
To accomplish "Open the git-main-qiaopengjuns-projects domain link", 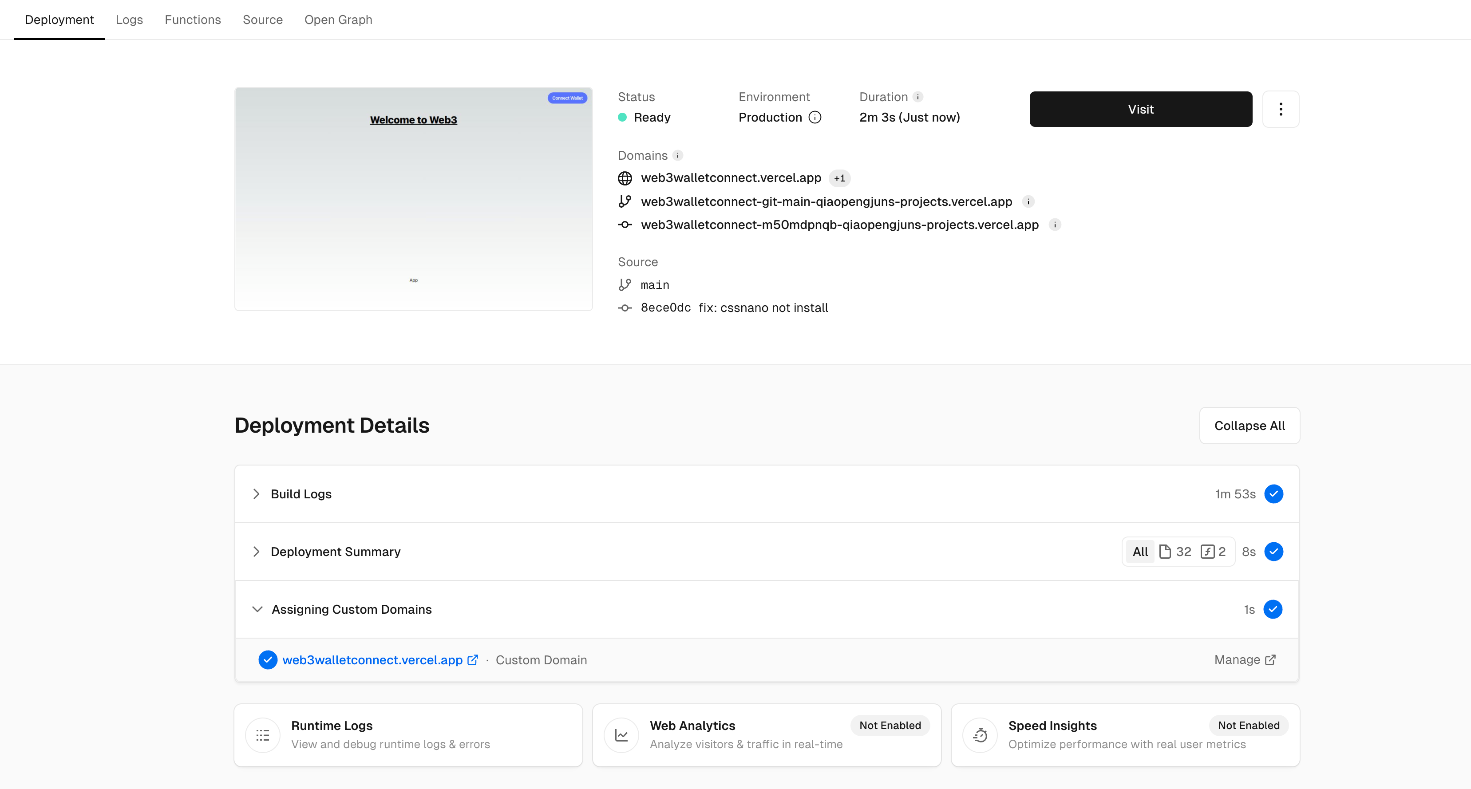I will pos(826,201).
